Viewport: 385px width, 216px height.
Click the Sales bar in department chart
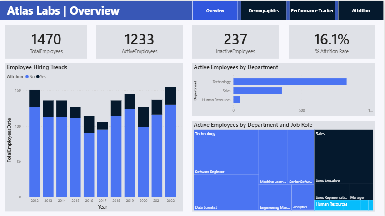pos(258,90)
